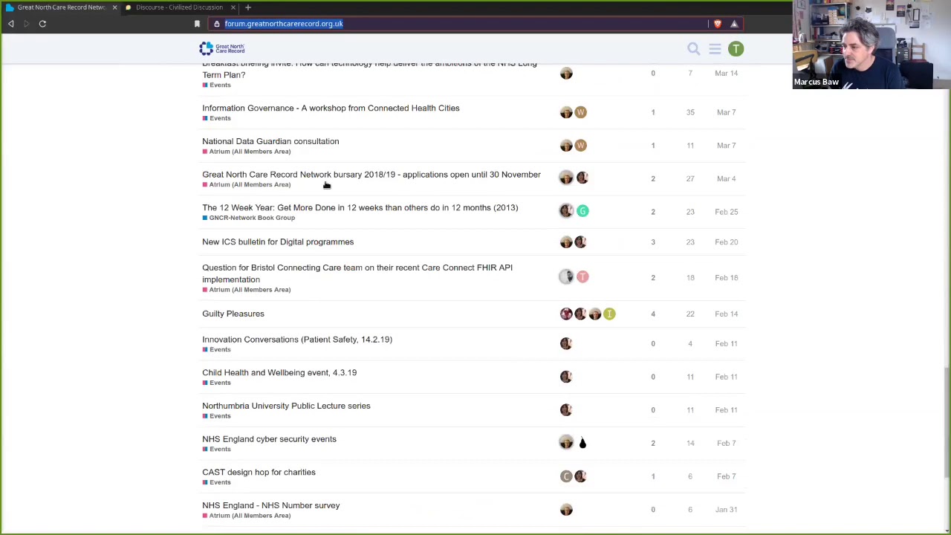Open National Data Guardian consultation topic
Screen dimensions: 951x535
270,141
